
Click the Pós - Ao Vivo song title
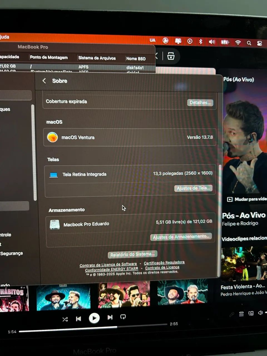coord(244,215)
